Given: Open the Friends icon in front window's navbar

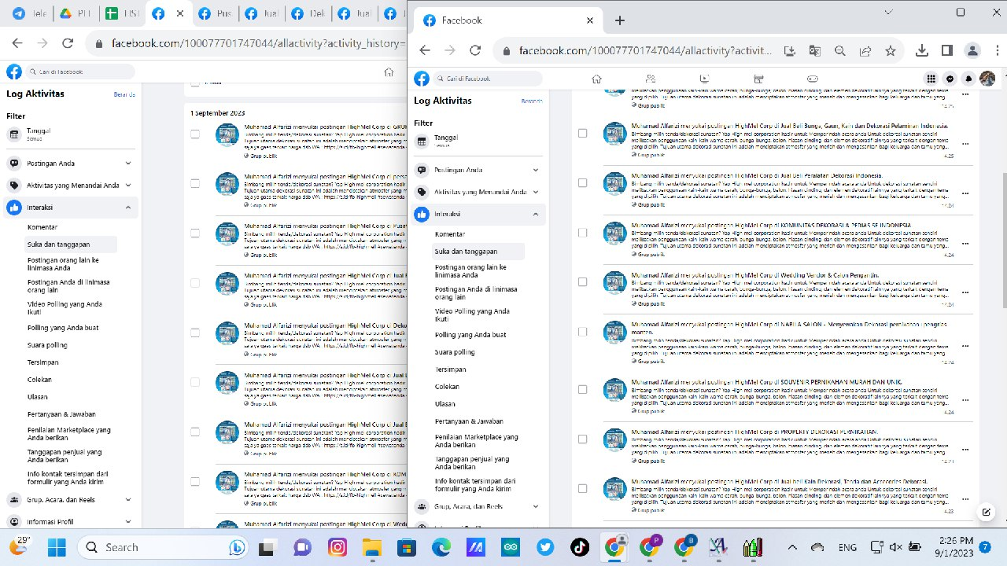Looking at the screenshot, I should [x=650, y=79].
